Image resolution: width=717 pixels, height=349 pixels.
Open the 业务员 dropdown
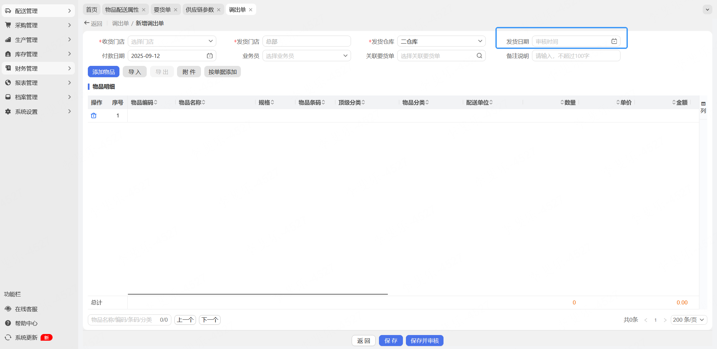tap(306, 56)
